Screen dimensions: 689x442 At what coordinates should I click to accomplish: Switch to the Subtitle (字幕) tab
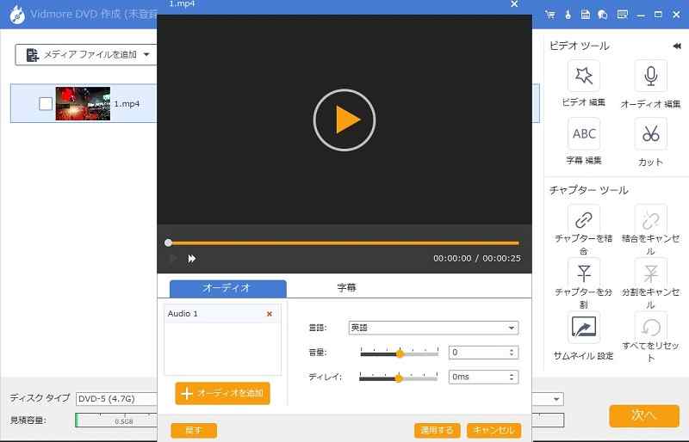tap(347, 288)
